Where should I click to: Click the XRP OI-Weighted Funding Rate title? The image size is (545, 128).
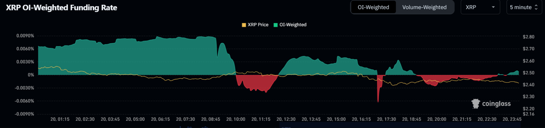62,8
